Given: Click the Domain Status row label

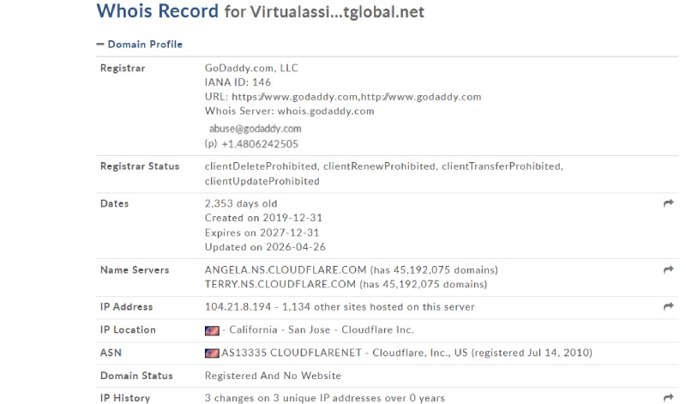Looking at the screenshot, I should (x=136, y=376).
